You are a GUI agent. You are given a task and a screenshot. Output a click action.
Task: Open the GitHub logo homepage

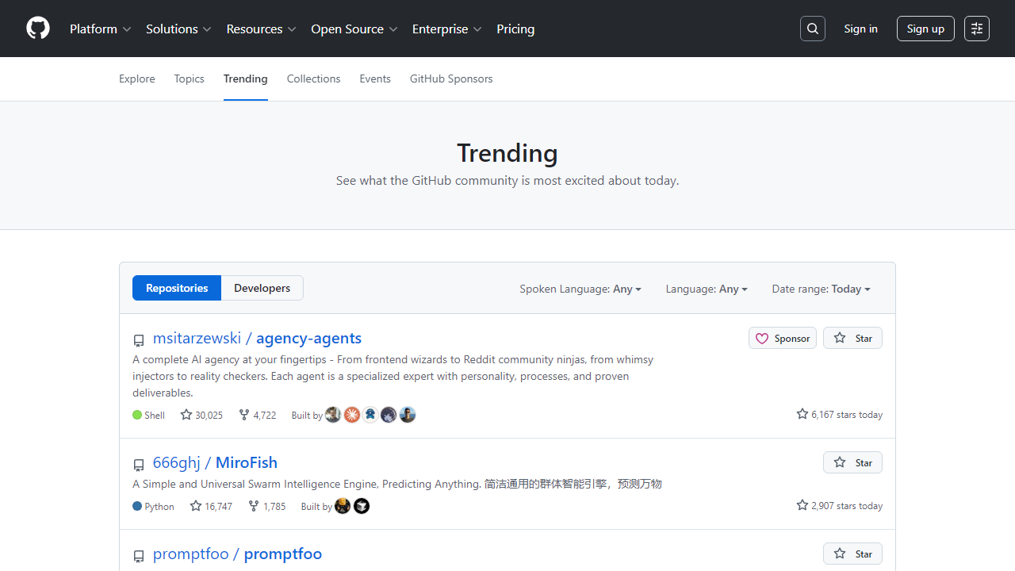(38, 29)
